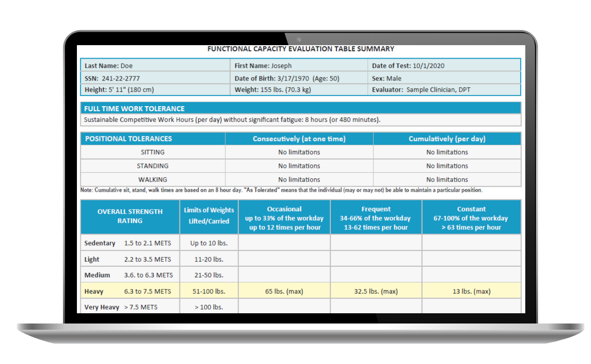Click the 'Limits of Weights Lifted/Carried' header
The height and width of the screenshot is (364, 591).
click(209, 216)
